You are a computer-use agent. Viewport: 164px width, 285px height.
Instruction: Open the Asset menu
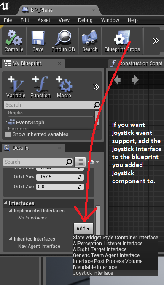(44, 20)
